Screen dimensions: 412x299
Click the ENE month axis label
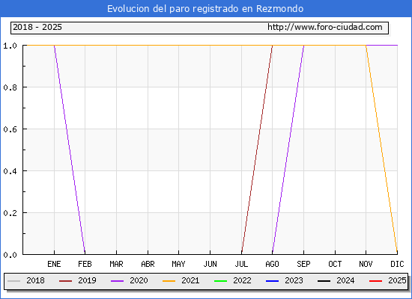54,264
